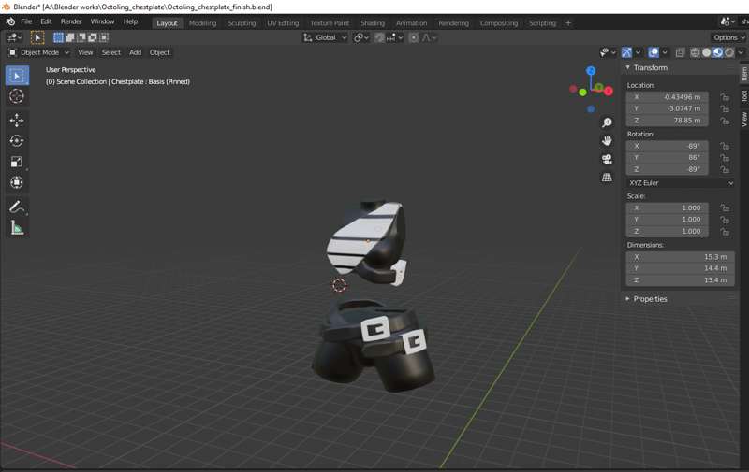This screenshot has height=472, width=749.
Task: Activate the 3D Cursor tool
Action: (x=17, y=96)
